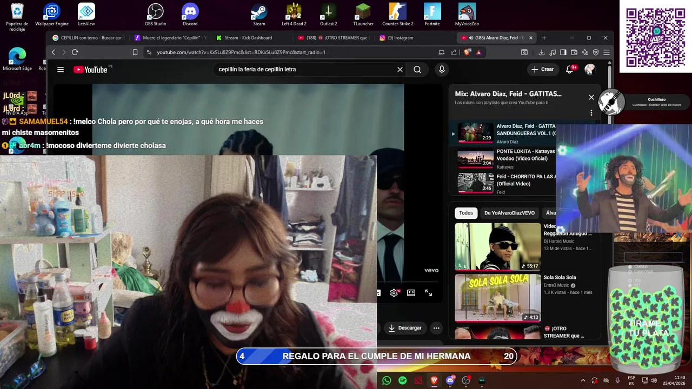Image resolution: width=692 pixels, height=389 pixels.
Task: Open the browser main menu
Action: click(x=607, y=52)
